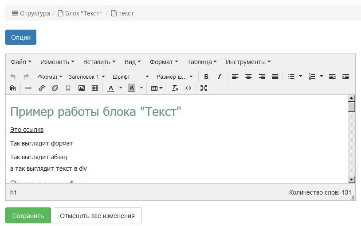
Task: Go to Структура breadcrumb
Action: [x=31, y=13]
